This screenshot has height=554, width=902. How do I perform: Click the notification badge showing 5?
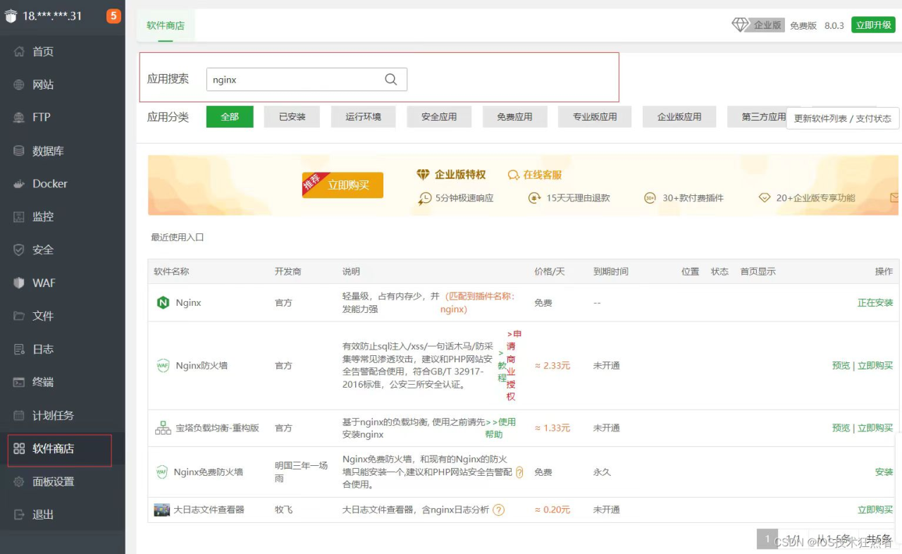click(113, 16)
